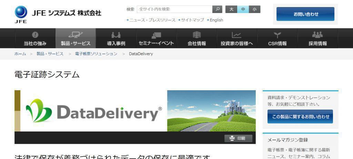
Task: Click the monitor icon above 製品・サービス
Action: [75, 35]
